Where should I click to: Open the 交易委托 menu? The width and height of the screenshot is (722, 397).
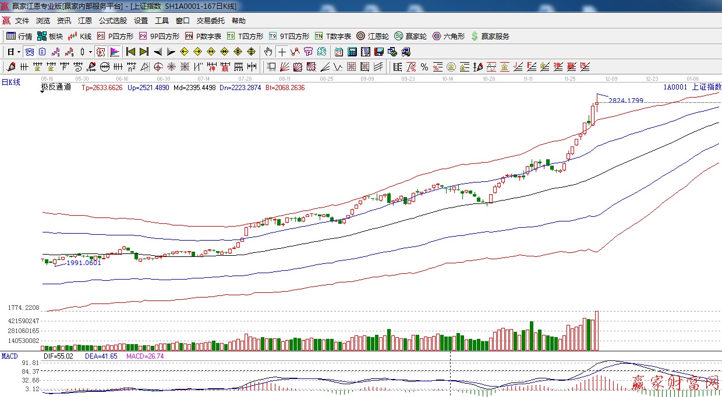pos(210,21)
